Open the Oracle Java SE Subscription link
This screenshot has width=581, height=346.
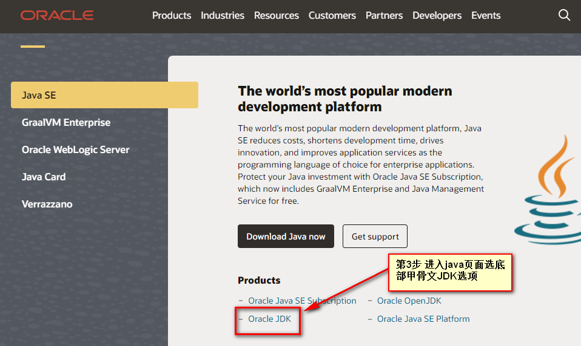click(302, 301)
